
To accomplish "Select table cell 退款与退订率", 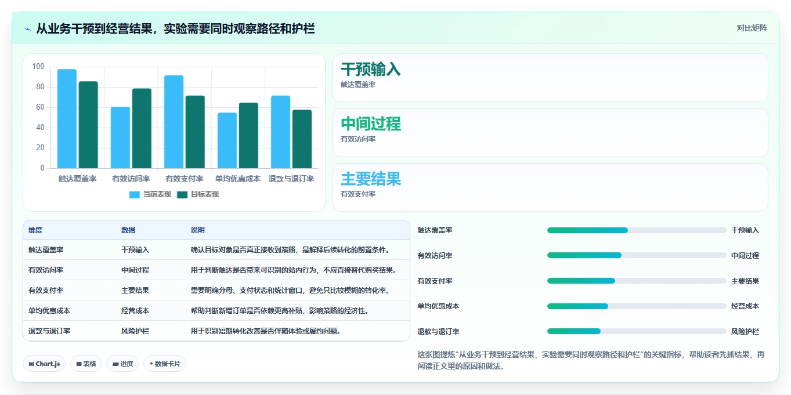I will [x=49, y=331].
